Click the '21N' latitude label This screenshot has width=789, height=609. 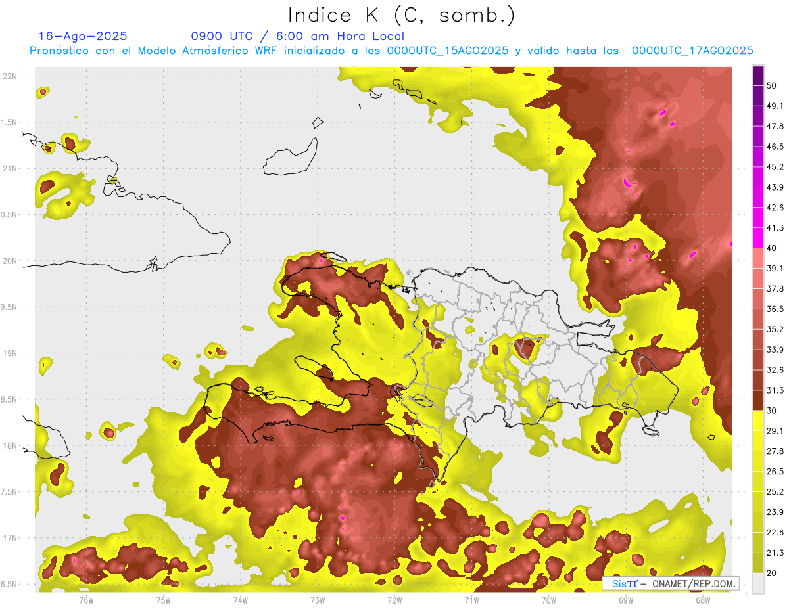10,168
